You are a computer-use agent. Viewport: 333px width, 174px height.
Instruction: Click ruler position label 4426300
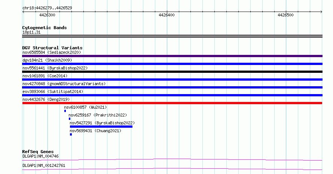tap(47, 15)
